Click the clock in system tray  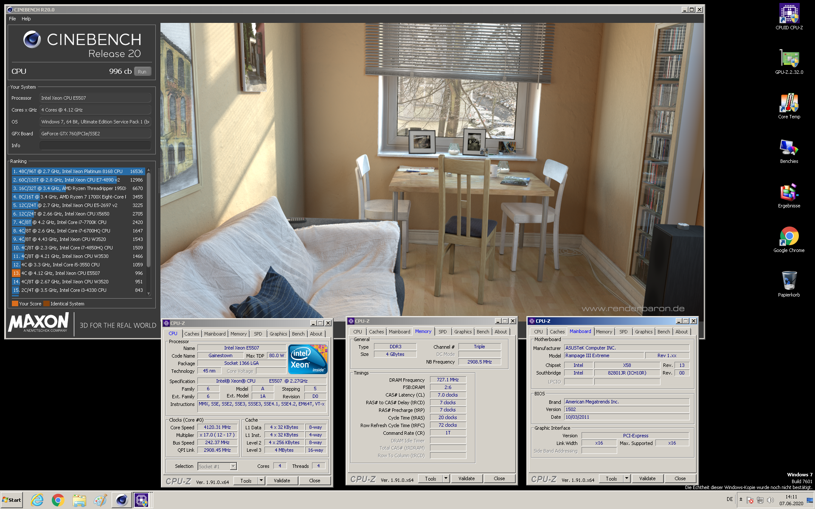(x=791, y=500)
